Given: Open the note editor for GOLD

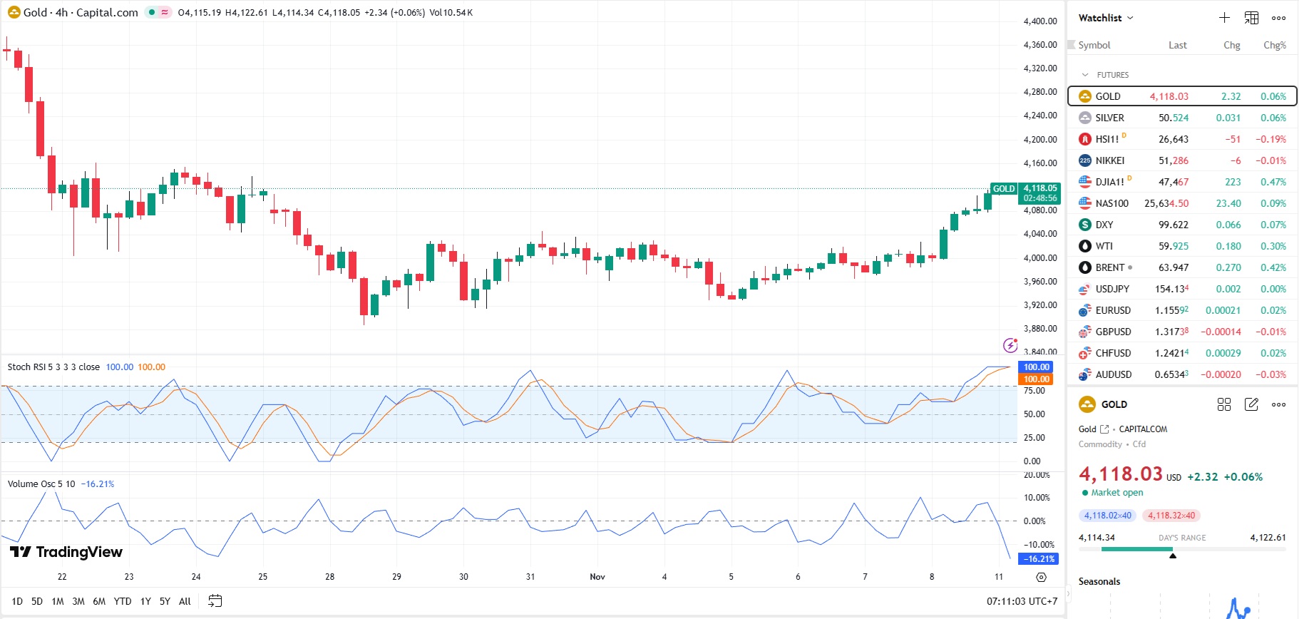Looking at the screenshot, I should (1251, 404).
